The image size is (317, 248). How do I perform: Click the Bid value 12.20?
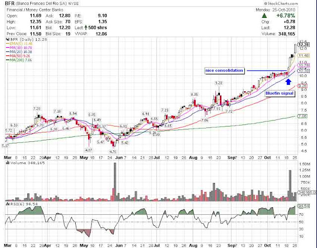(x=65, y=28)
